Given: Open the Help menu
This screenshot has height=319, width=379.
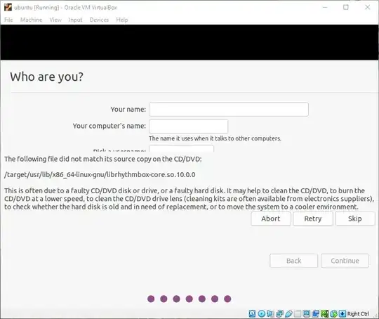Looking at the screenshot, I should pos(122,20).
